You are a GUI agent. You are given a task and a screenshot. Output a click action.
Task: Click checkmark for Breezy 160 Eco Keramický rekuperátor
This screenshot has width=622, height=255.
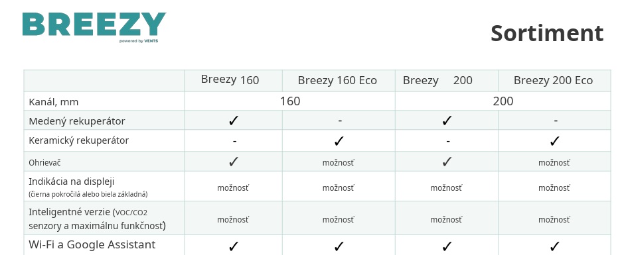tap(339, 140)
